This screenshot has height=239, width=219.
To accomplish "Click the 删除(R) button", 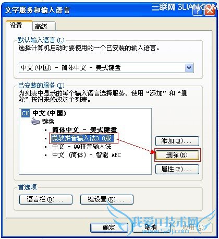I will tap(177, 155).
